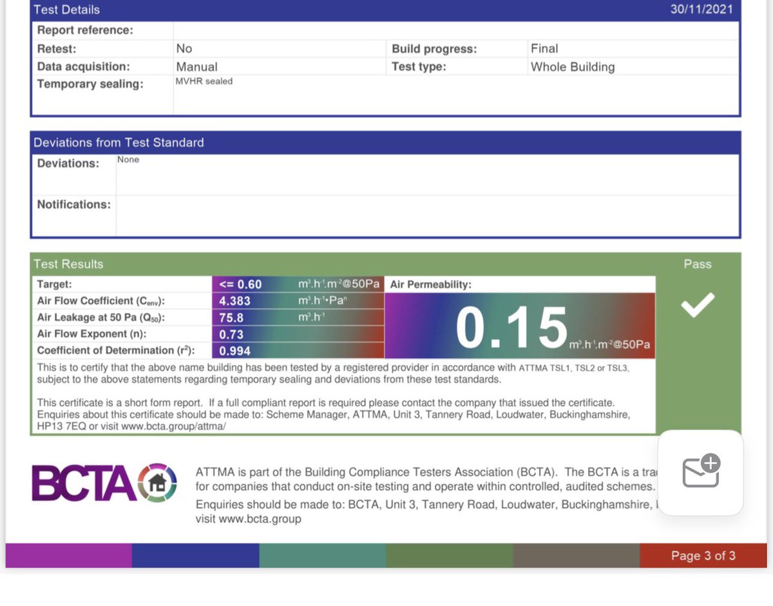
Task: Click the 'Temporary sealing:' label
Action: pyautogui.click(x=90, y=84)
